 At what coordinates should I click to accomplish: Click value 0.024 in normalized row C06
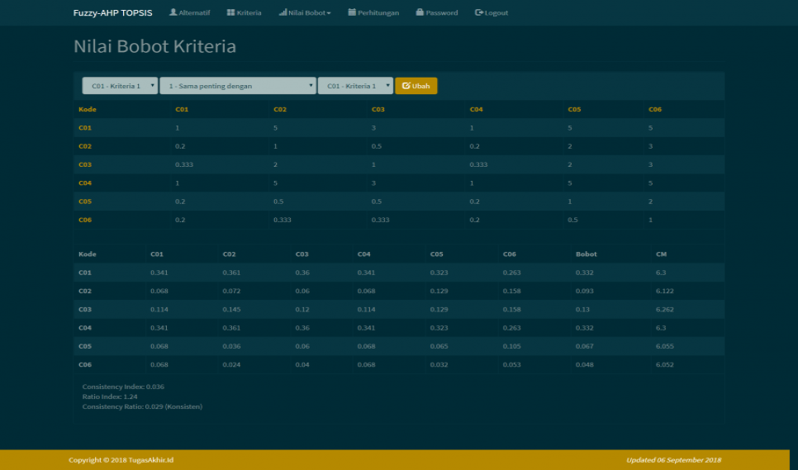pos(231,365)
